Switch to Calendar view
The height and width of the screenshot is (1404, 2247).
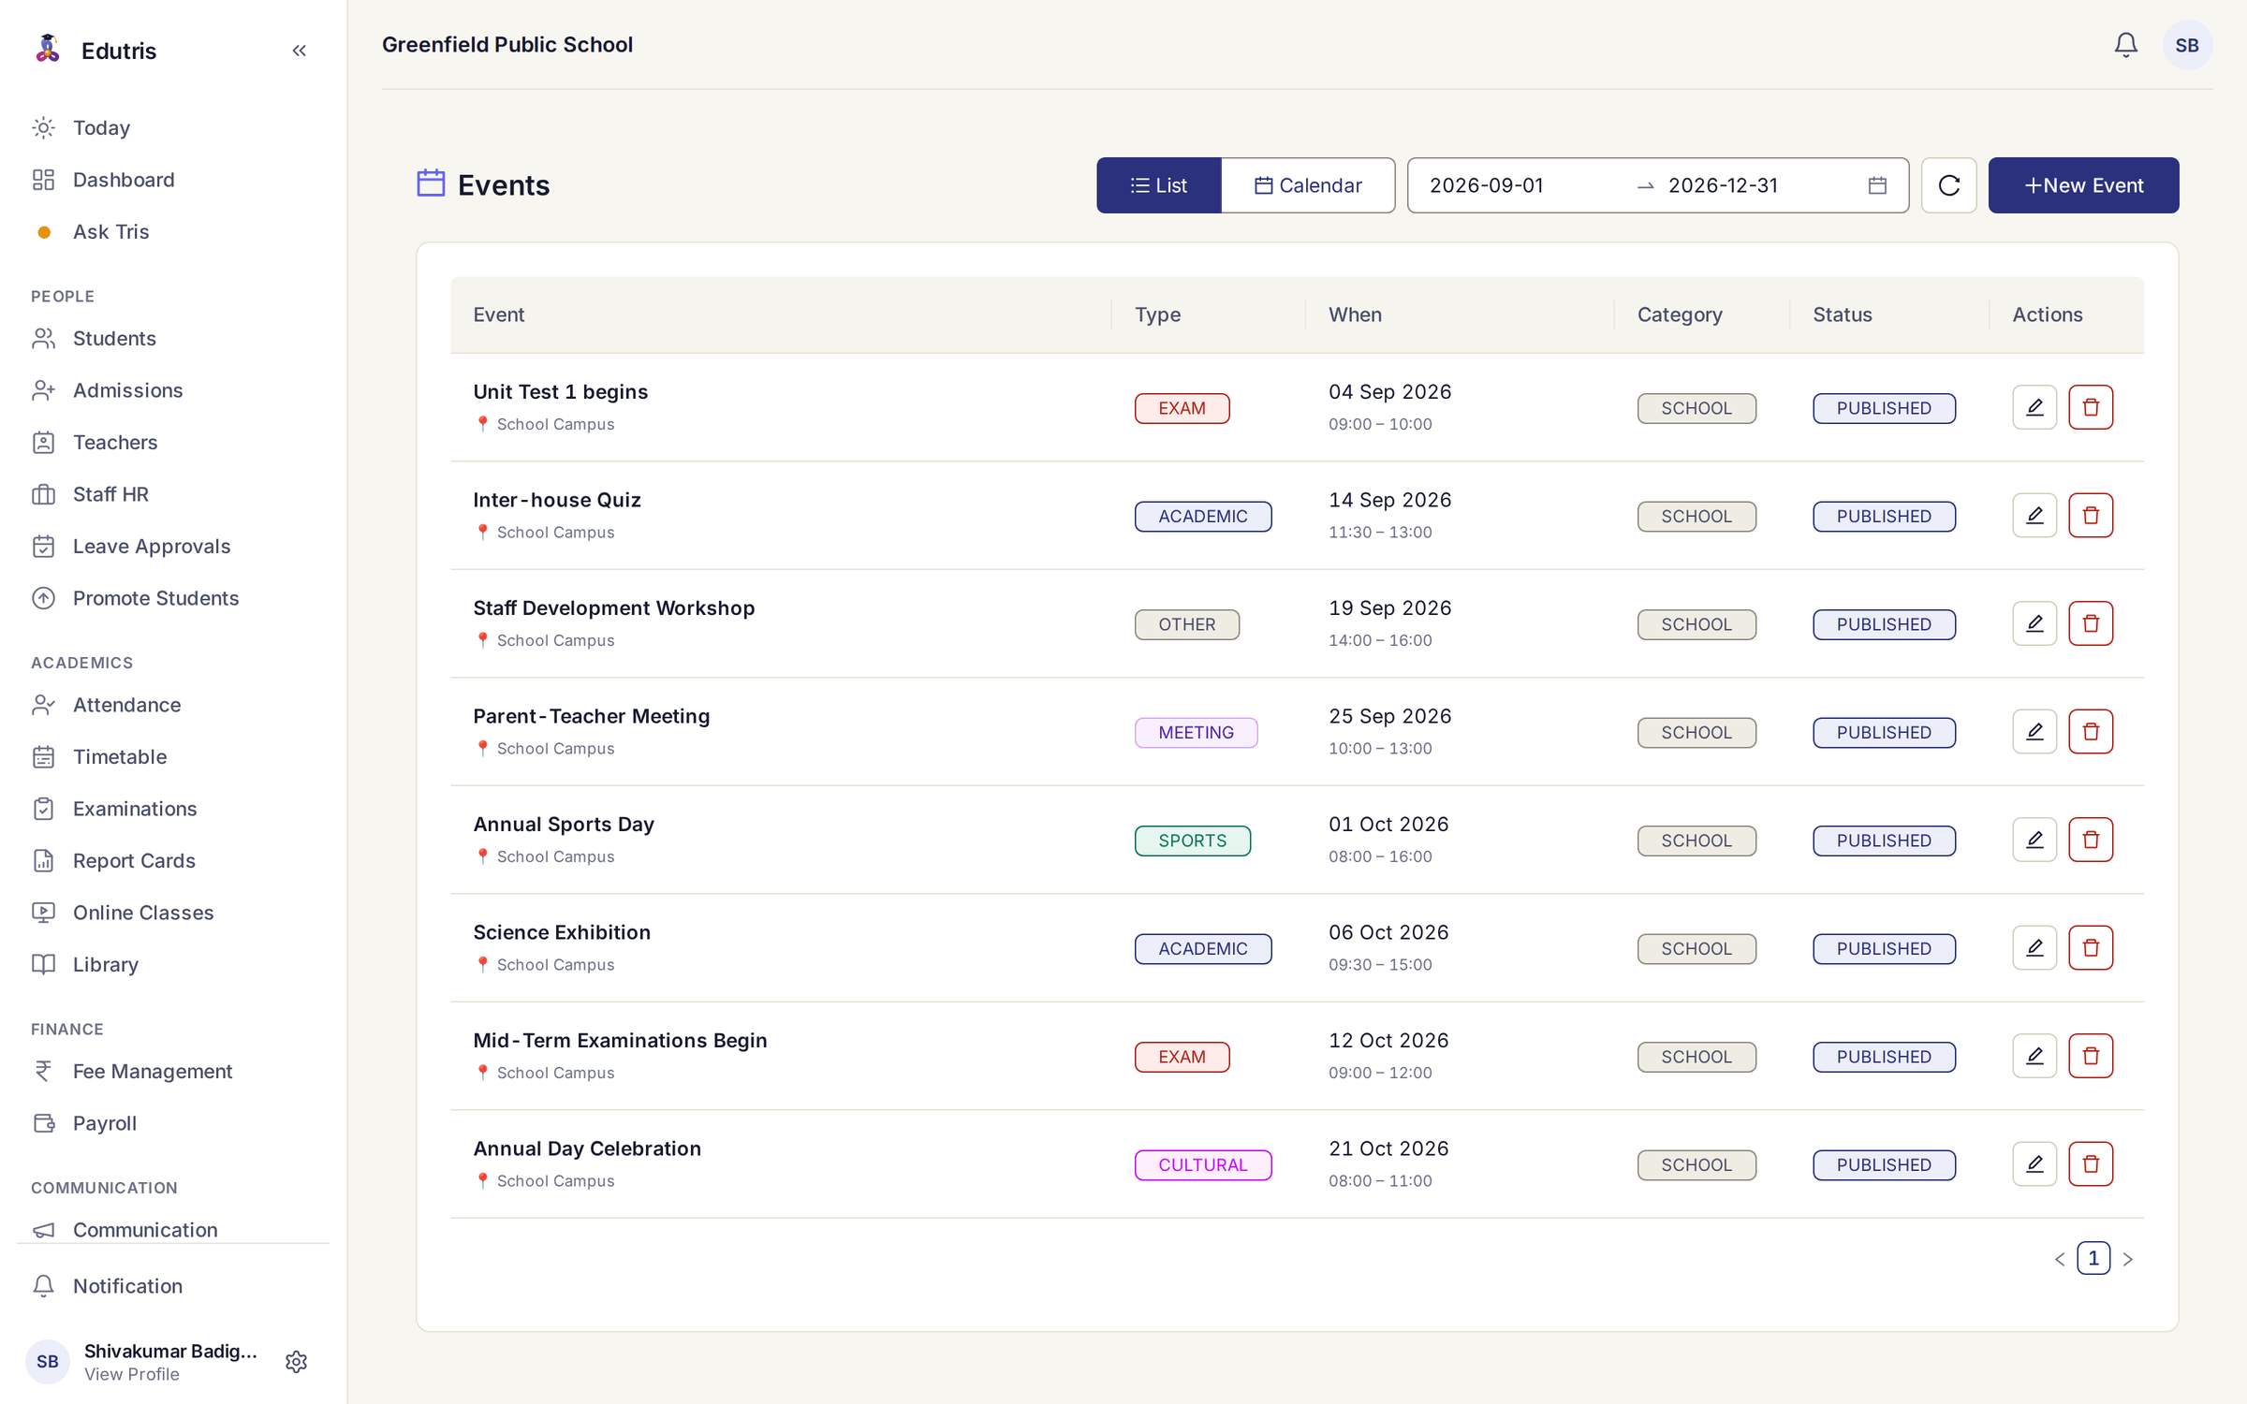pos(1308,185)
